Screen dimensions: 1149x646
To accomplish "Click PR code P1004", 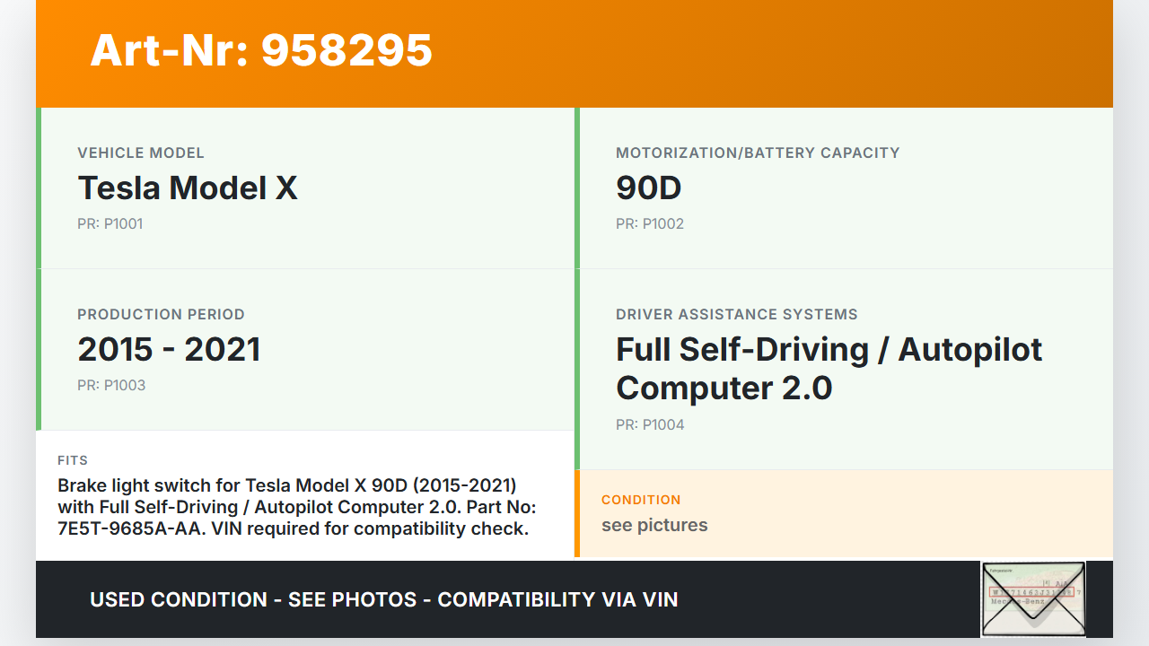I will coord(650,425).
